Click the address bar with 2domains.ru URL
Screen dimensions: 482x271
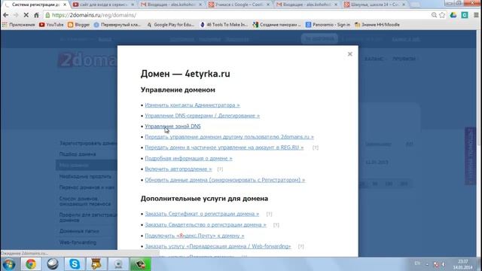(236, 15)
